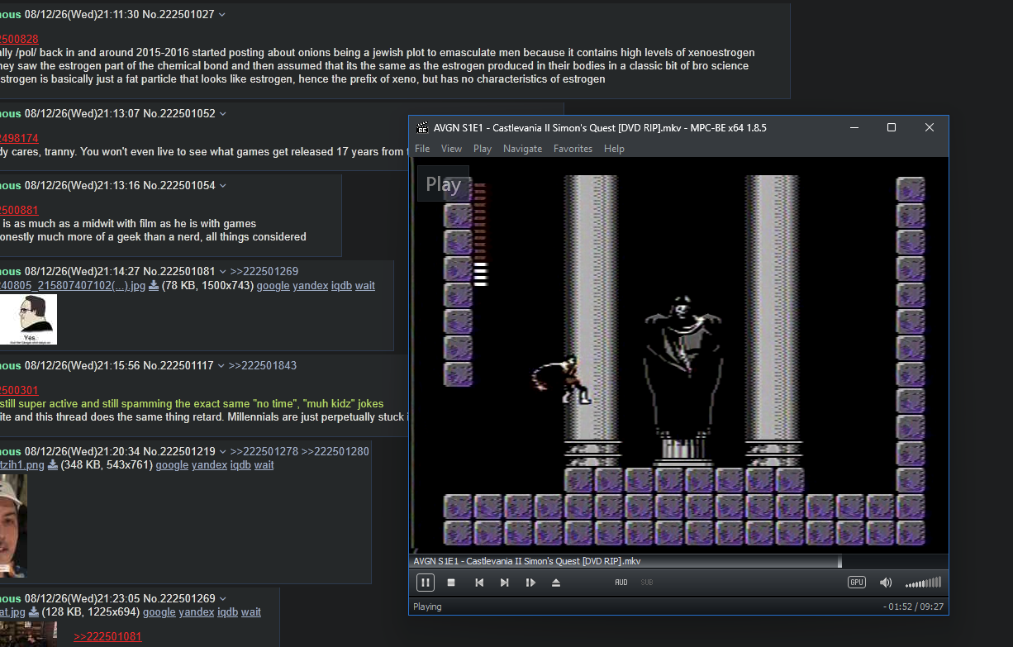Download the 128 KB jpg image

[x=34, y=612]
